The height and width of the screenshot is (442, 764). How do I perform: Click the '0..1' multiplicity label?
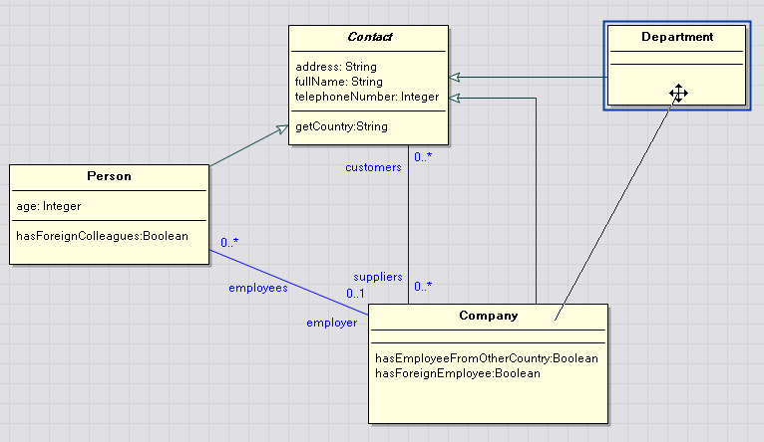[355, 294]
